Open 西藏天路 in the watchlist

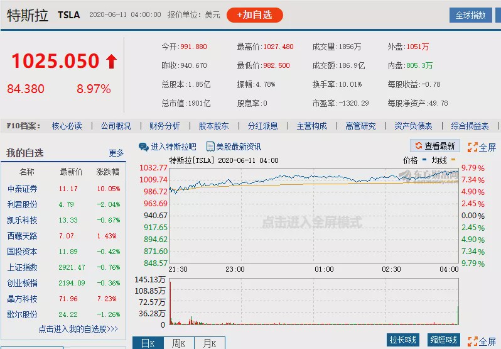(x=23, y=236)
